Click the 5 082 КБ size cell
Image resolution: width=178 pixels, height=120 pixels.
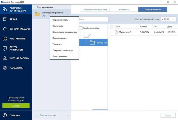tap(144, 32)
